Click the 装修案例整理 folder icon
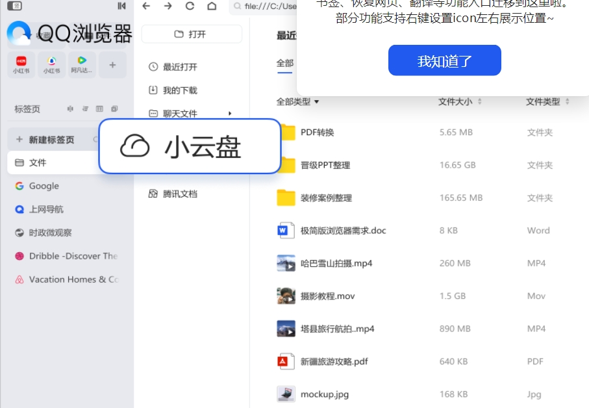The width and height of the screenshot is (589, 408). 286,198
